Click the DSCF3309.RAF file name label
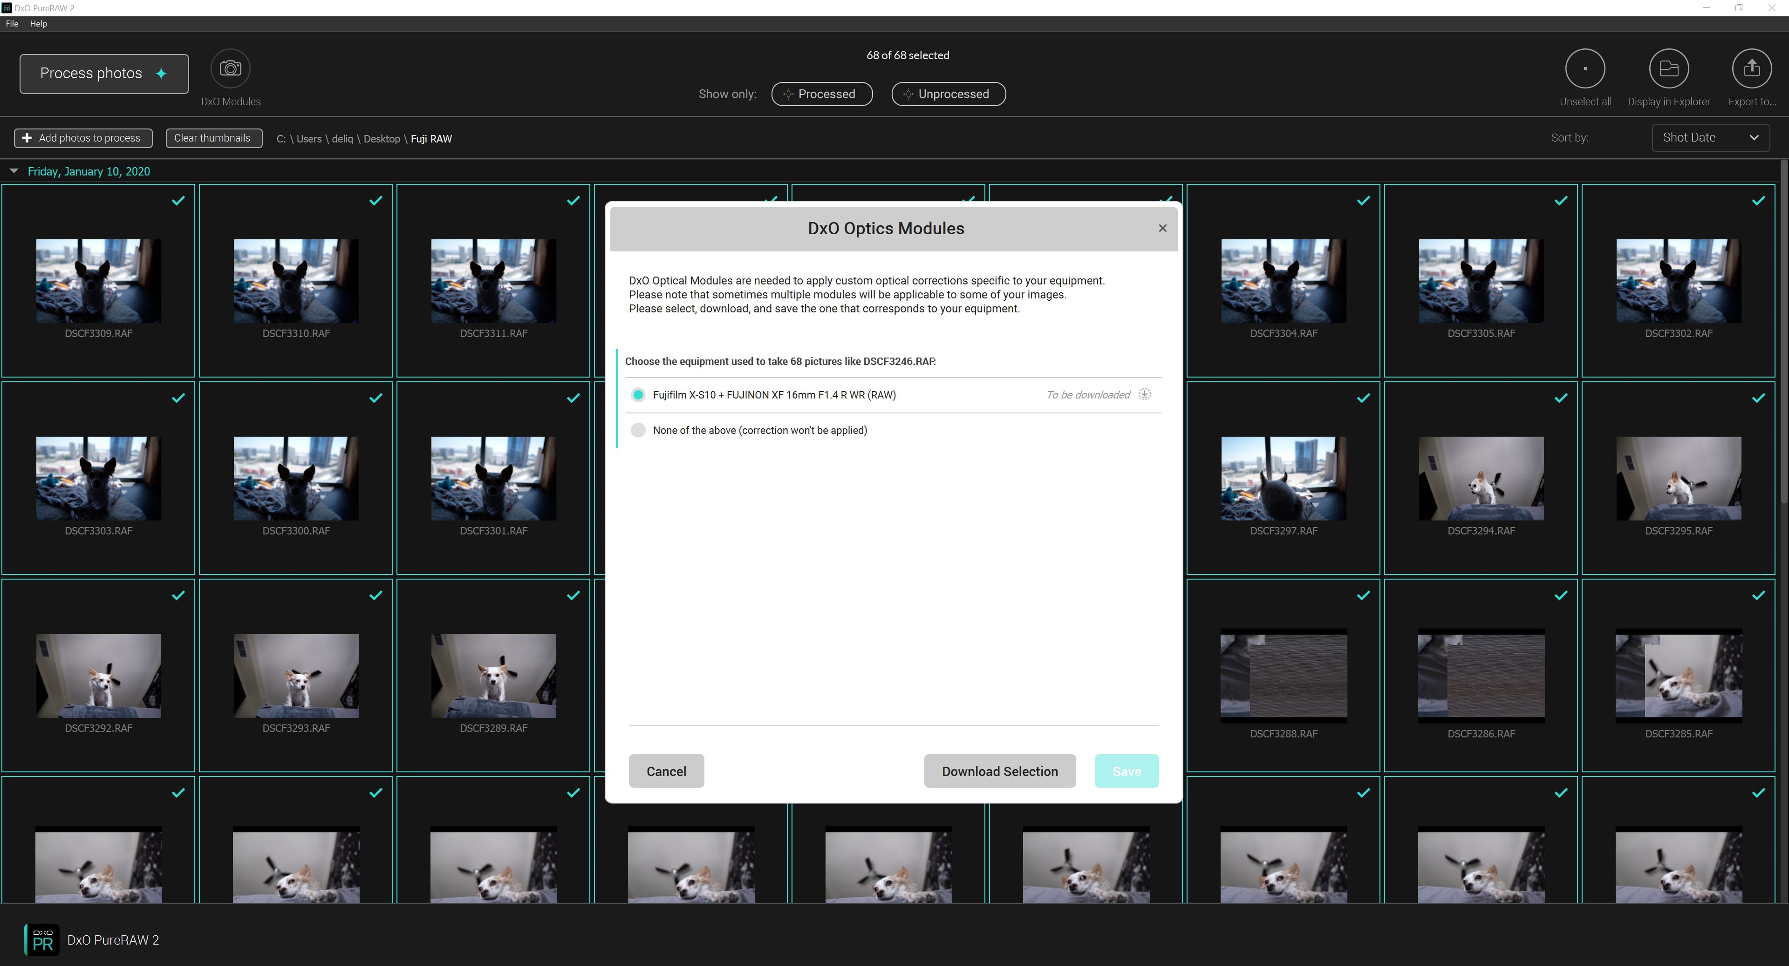Image resolution: width=1789 pixels, height=966 pixels. (99, 334)
